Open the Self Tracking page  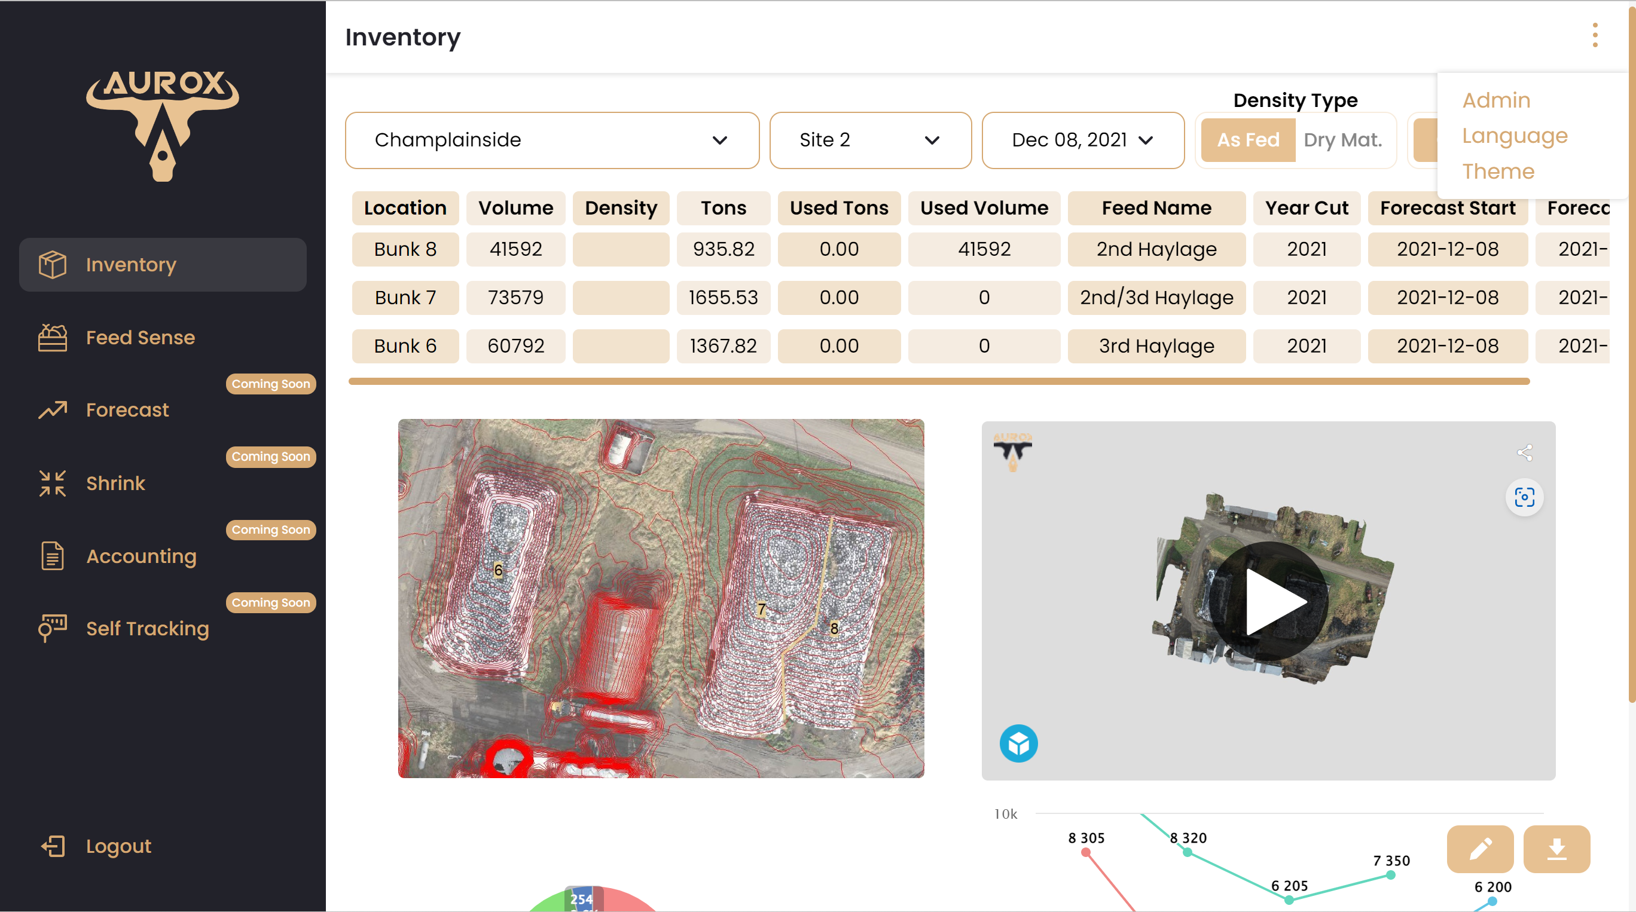(147, 628)
